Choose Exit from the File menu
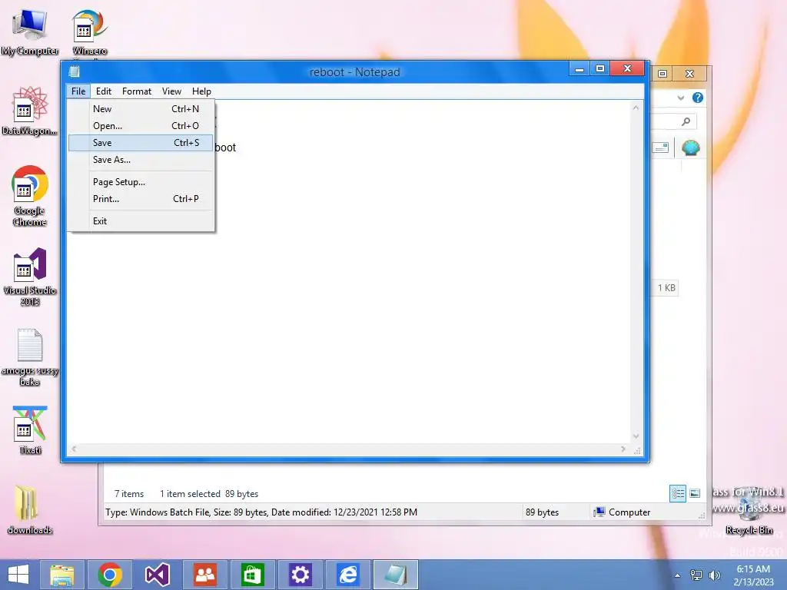The image size is (787, 590). [x=141, y=221]
